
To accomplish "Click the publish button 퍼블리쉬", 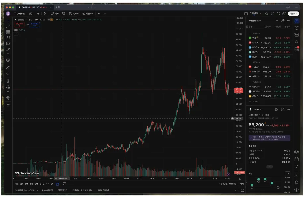I will pyautogui.click(x=293, y=14).
